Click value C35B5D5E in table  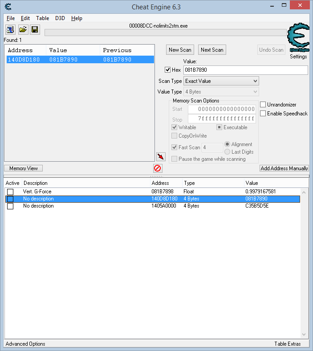(257, 206)
